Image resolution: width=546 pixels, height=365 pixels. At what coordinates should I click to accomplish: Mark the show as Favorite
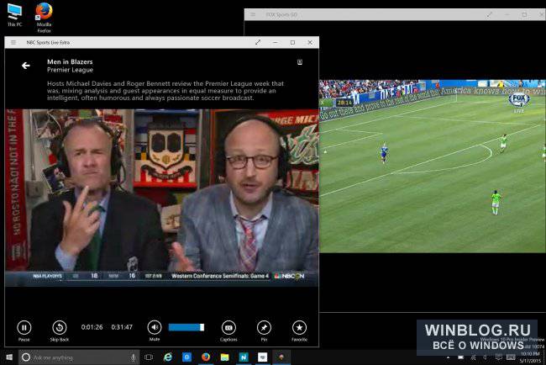[300, 327]
